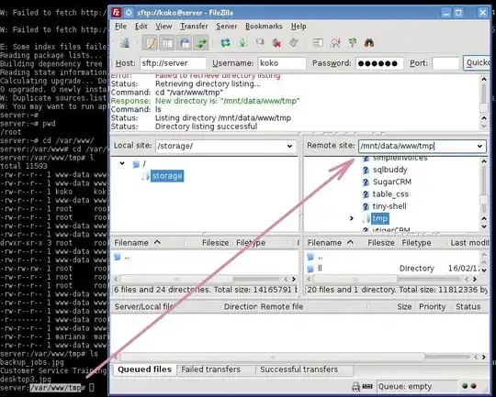The width and height of the screenshot is (496, 397).
Task: Open the Server menu
Action: 227,27
